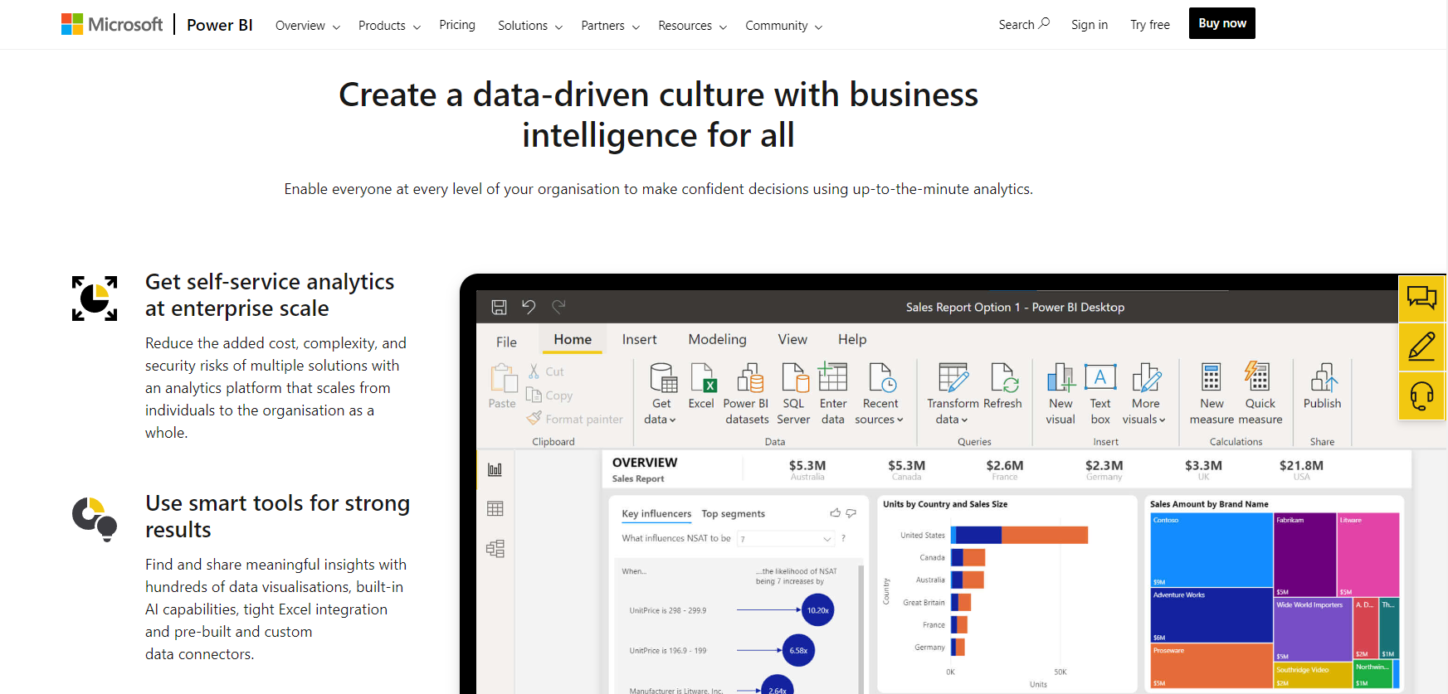Expand the Resources nav dropdown
This screenshot has height=694, width=1448.
[693, 26]
